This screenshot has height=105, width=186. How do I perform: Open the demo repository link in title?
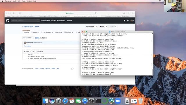tap(37, 27)
